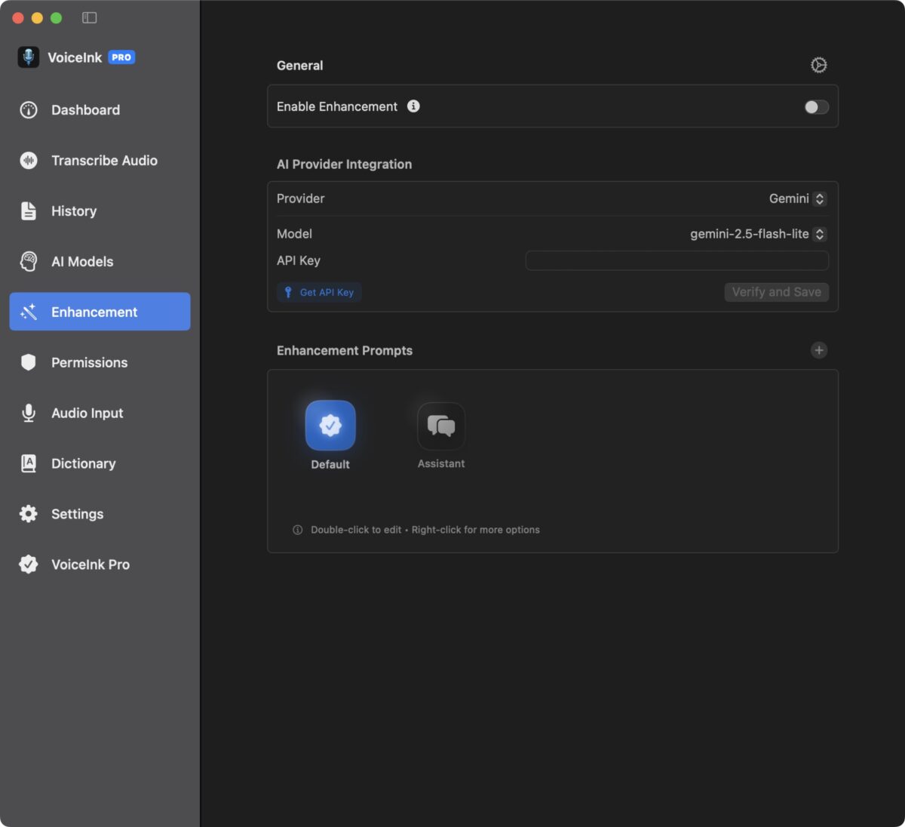Click the Get API Key button
This screenshot has width=905, height=827.
[x=319, y=292]
